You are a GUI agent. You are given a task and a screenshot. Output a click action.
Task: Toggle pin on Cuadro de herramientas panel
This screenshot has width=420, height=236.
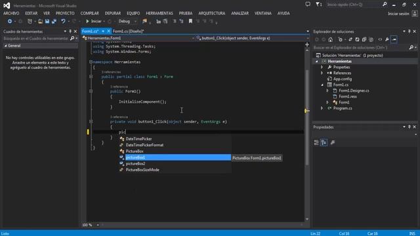[70, 31]
